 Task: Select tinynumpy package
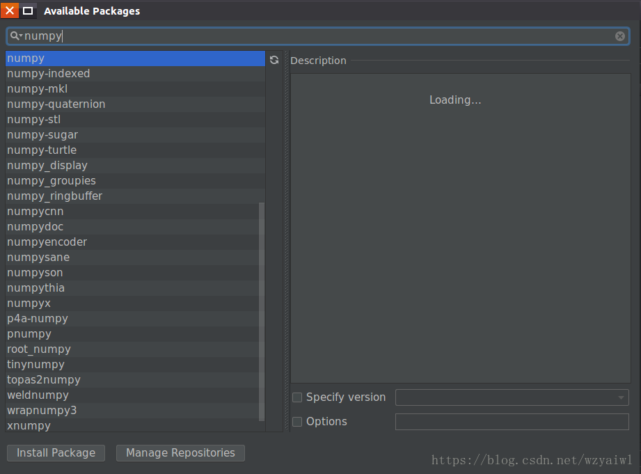point(132,365)
